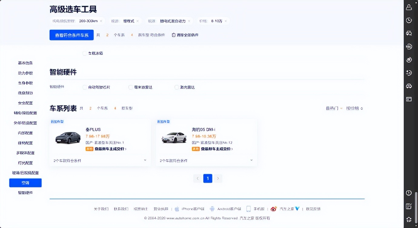Remove the 插电式混合动力 energy filter chip
The width and height of the screenshot is (418, 228).
click(189, 21)
